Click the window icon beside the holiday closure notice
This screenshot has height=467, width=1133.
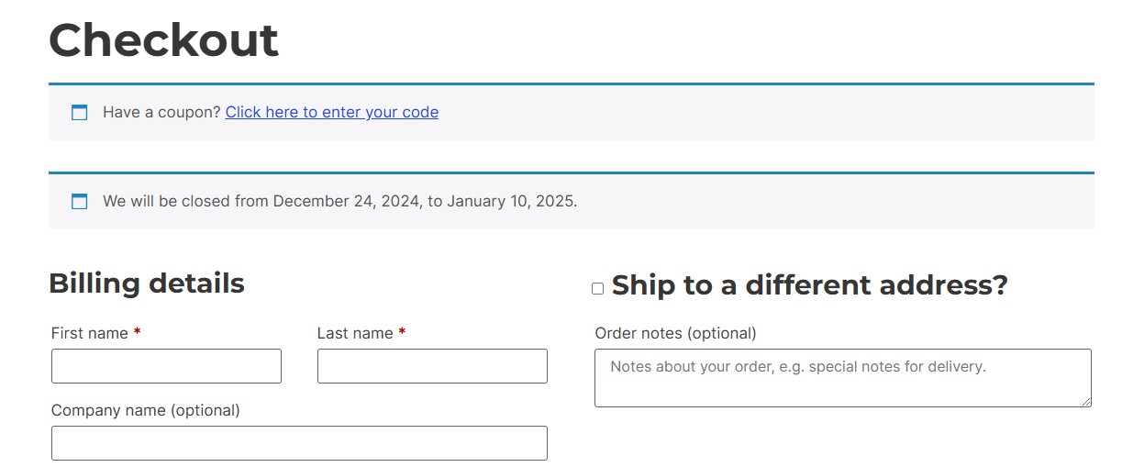(x=80, y=201)
